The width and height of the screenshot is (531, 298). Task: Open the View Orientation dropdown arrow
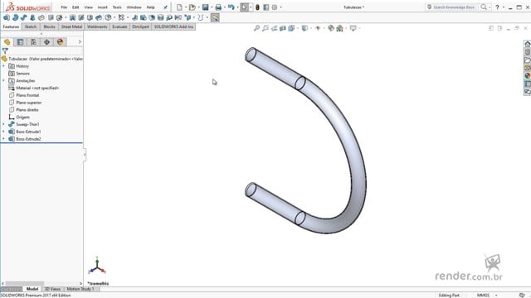point(297,28)
